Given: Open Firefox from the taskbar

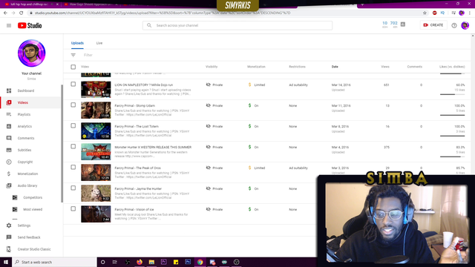Looking at the screenshot, I should [140, 262].
